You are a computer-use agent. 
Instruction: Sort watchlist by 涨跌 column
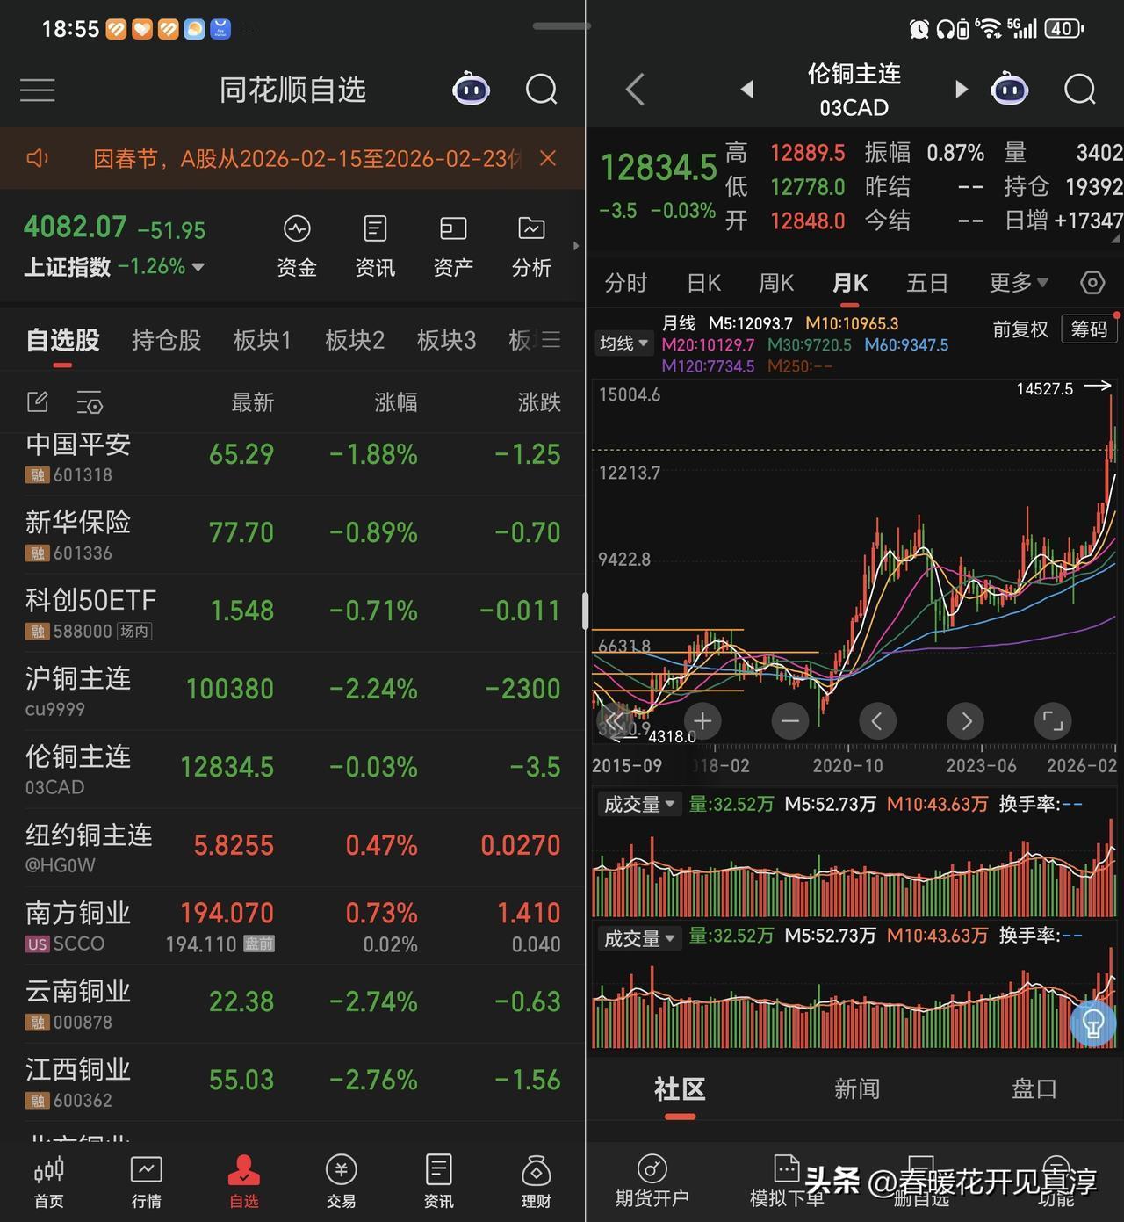tap(539, 402)
